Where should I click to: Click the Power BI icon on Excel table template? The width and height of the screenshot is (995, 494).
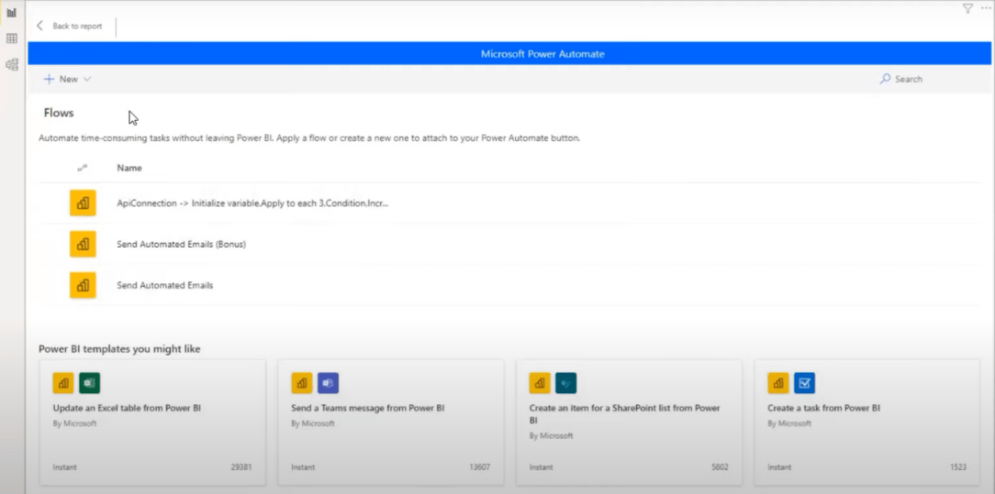click(x=63, y=383)
